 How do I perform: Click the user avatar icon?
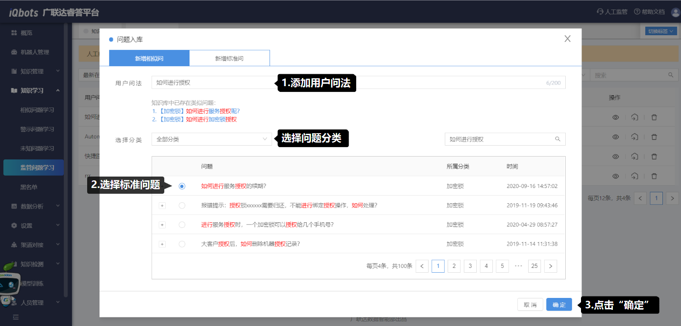[675, 12]
